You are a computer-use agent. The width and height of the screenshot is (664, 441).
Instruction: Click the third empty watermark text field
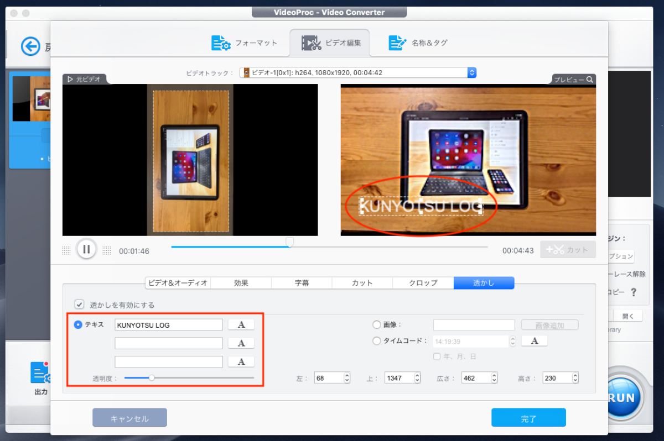(169, 362)
